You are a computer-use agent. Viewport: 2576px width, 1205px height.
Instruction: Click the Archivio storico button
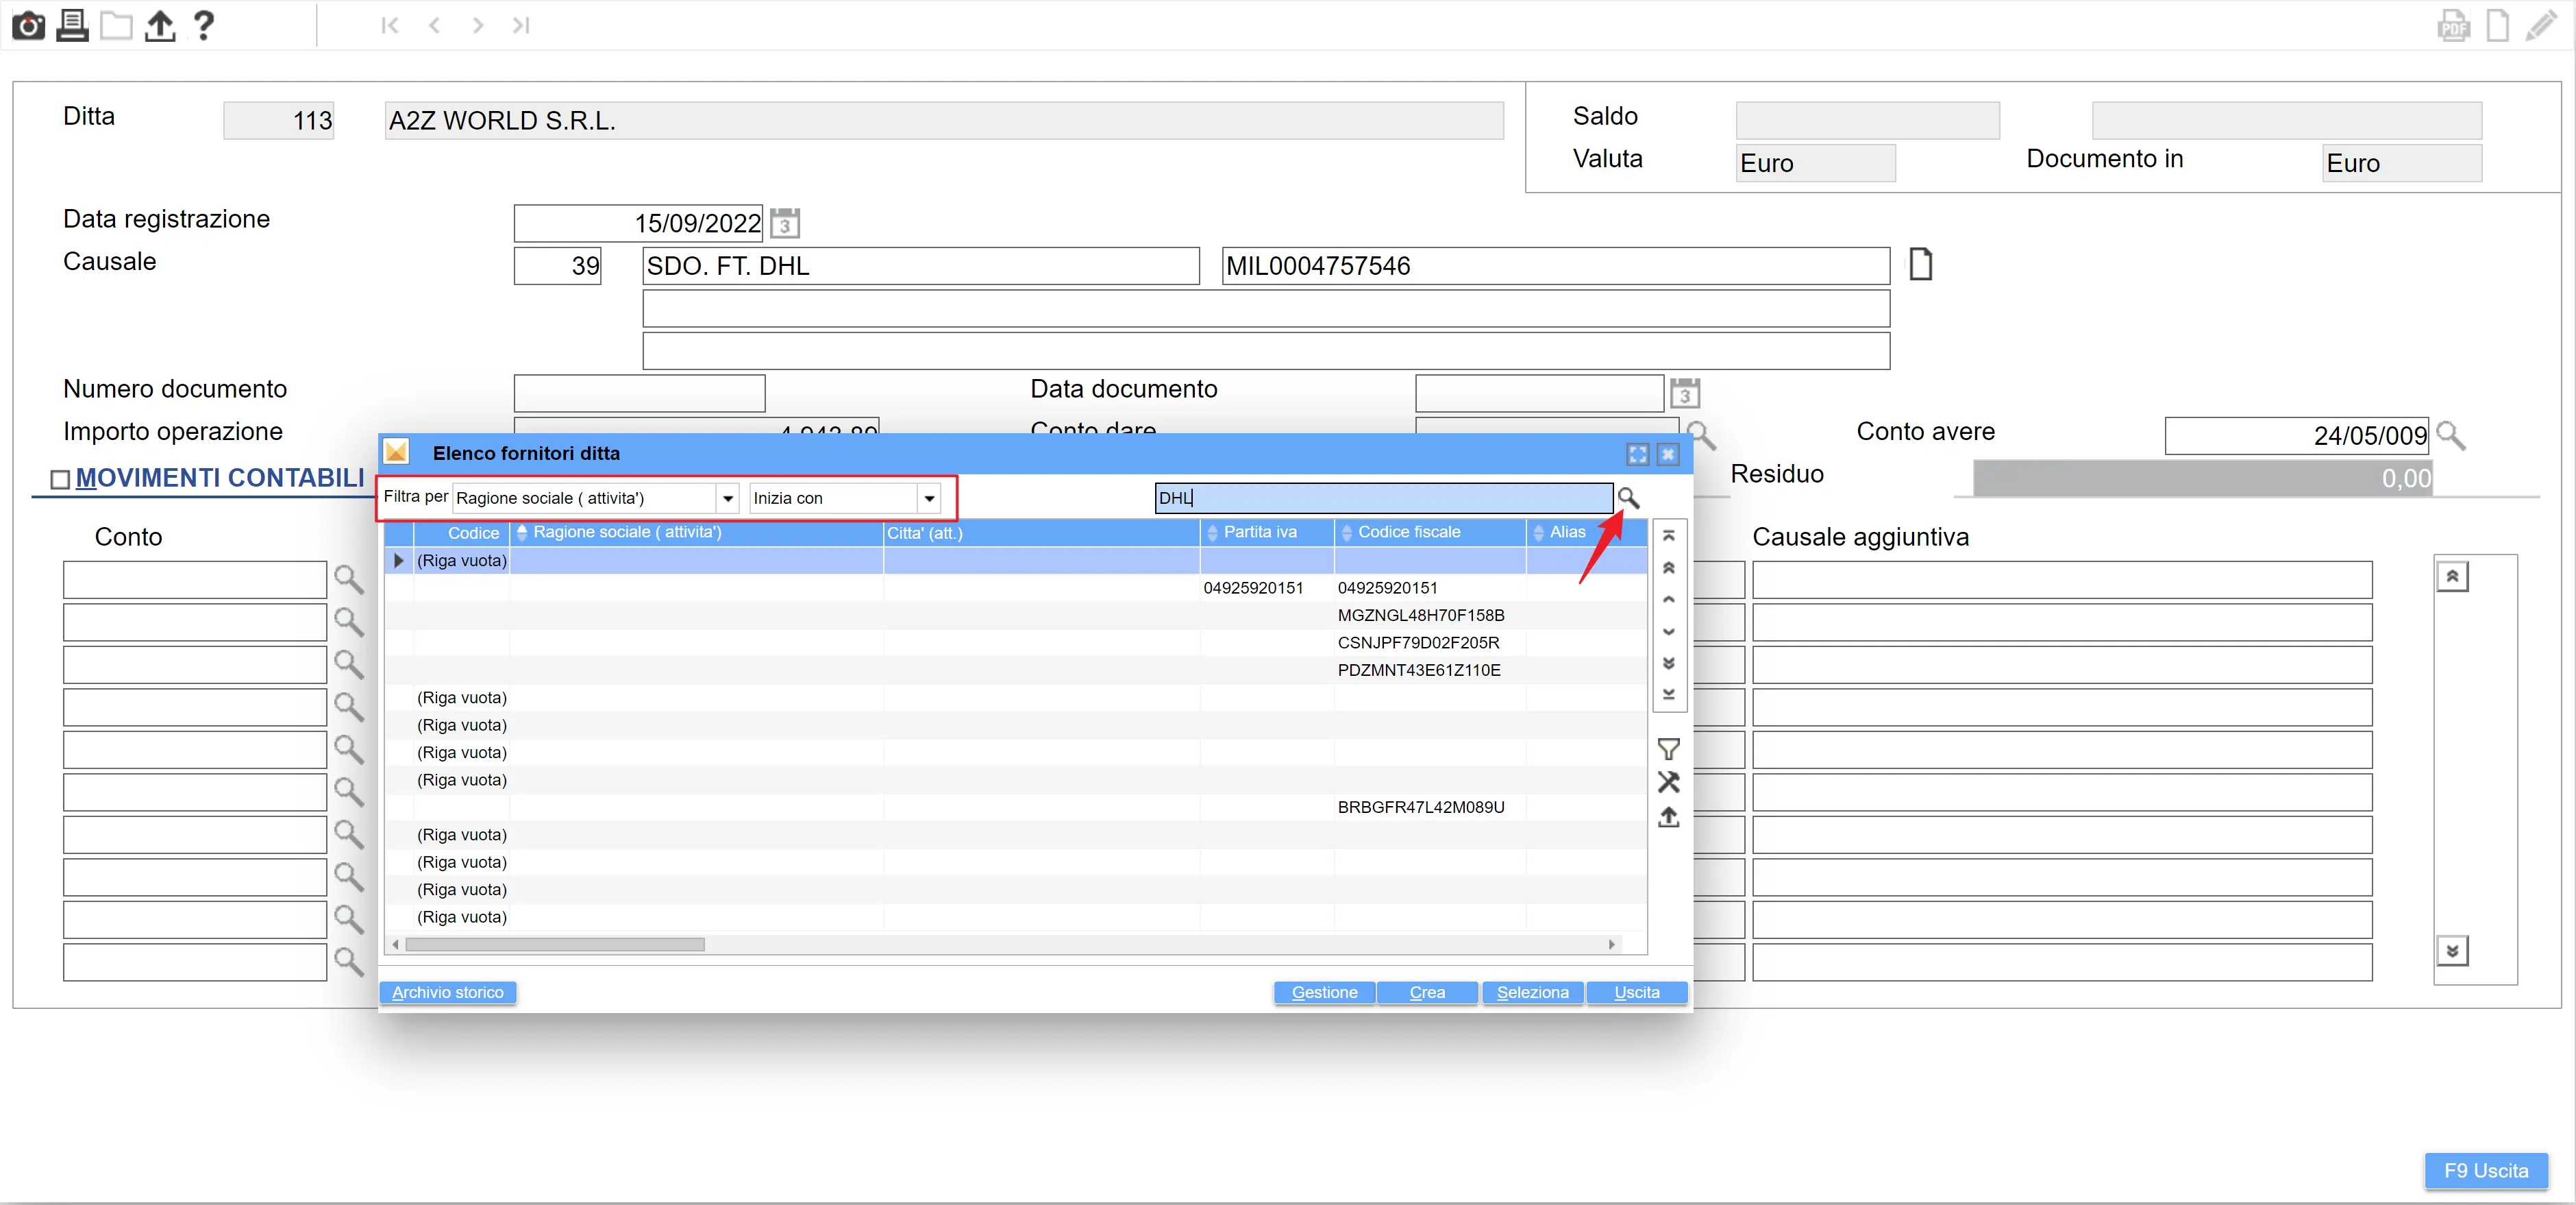pos(447,992)
